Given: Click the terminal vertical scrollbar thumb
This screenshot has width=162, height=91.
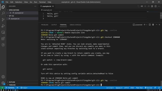Looking at the screenshot, I should point(161,83).
